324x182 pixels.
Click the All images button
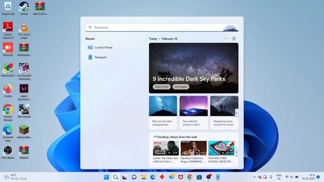coord(181,87)
